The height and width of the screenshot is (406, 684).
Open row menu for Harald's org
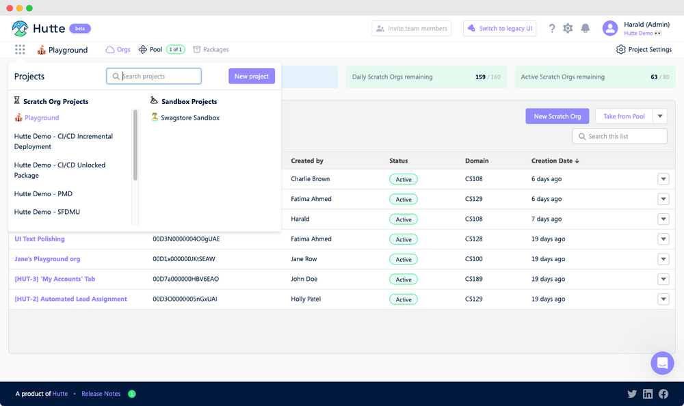(x=663, y=219)
